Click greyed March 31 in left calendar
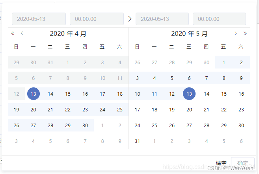The width and height of the screenshot is (259, 174). pyautogui.click(x=50, y=62)
